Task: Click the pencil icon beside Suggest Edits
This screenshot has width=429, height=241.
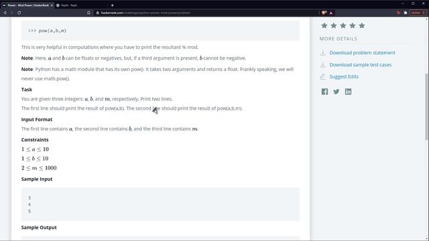Action: [323, 77]
